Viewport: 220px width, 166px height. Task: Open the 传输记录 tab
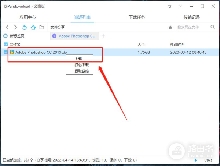click(x=192, y=17)
